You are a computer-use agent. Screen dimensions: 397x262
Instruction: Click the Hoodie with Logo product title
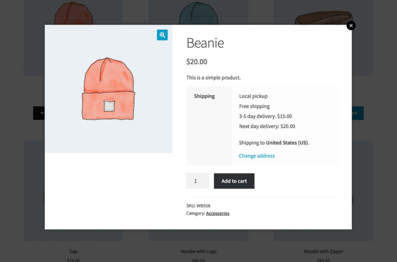[x=198, y=251]
